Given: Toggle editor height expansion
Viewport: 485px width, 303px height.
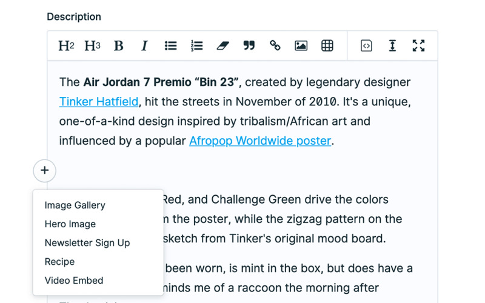Looking at the screenshot, I should click(392, 46).
